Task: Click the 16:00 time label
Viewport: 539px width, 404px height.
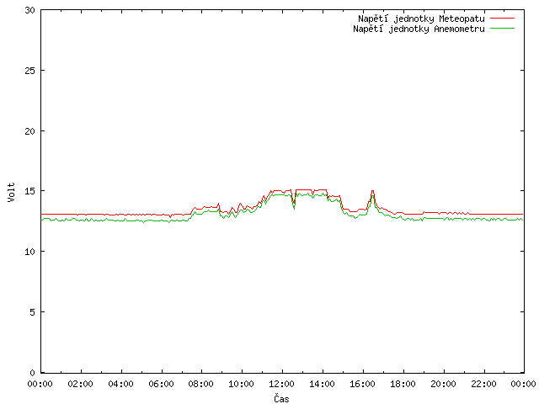Action: 362,384
